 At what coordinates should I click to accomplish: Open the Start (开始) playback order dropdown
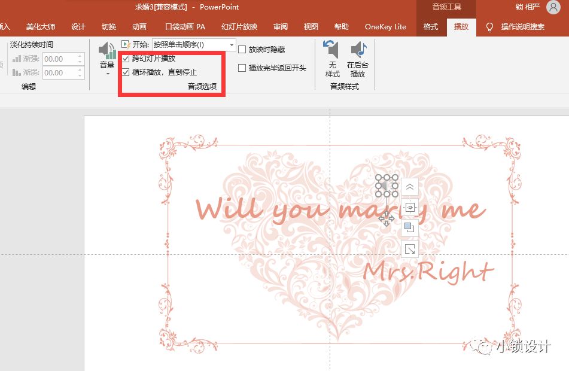232,45
